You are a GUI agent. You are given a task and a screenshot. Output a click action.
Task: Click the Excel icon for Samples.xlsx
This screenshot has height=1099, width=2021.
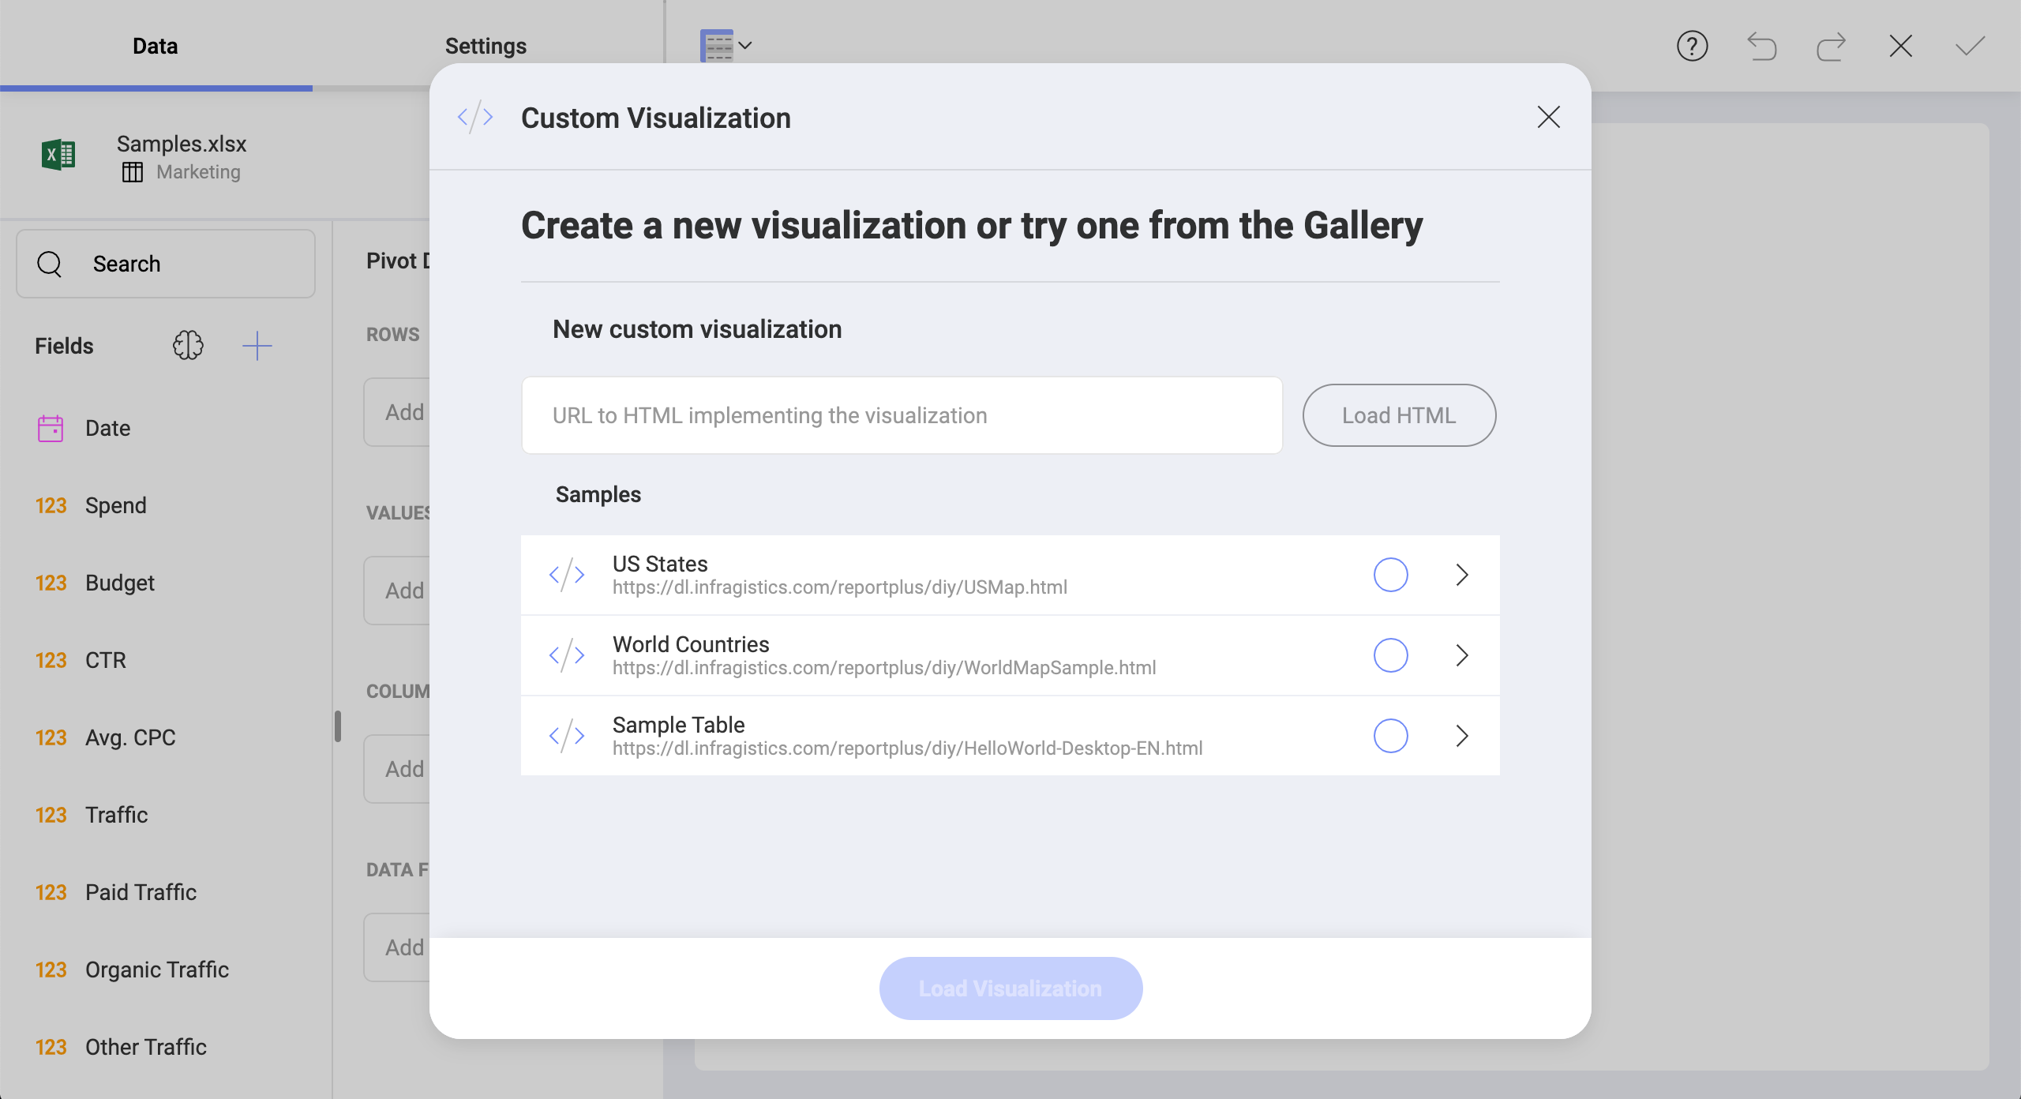(x=58, y=155)
